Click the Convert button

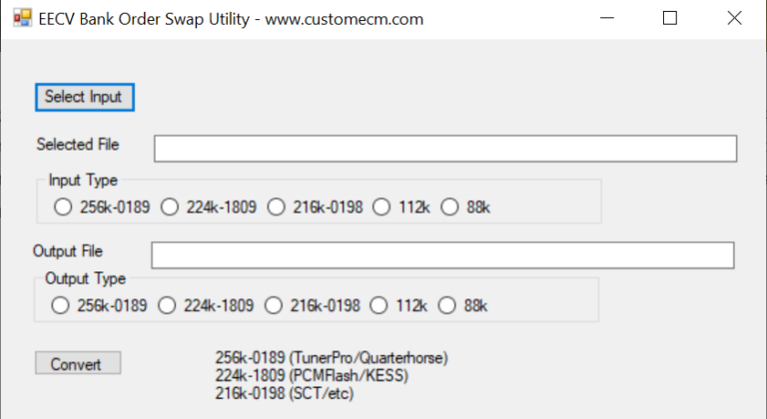coord(77,364)
